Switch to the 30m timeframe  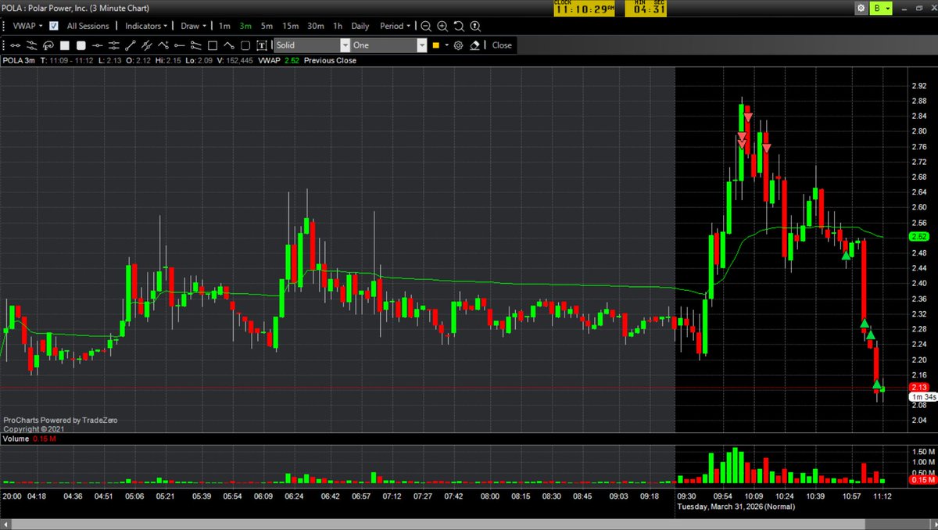pos(317,26)
